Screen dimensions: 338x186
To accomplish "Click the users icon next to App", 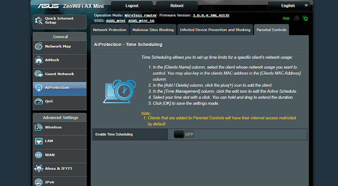I will coord(297,18).
